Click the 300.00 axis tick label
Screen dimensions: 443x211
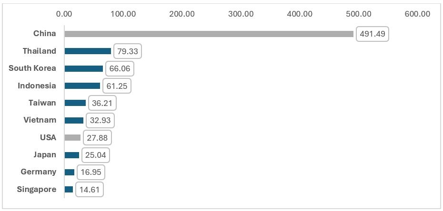pos(241,14)
